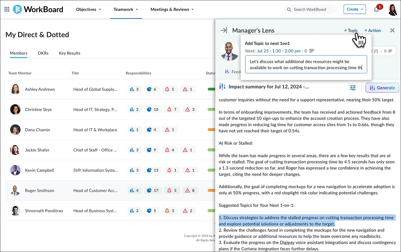Viewport: 401px width, 252px height.
Task: Click Ashley Andrews' warning triangle badge
Action: [188, 89]
